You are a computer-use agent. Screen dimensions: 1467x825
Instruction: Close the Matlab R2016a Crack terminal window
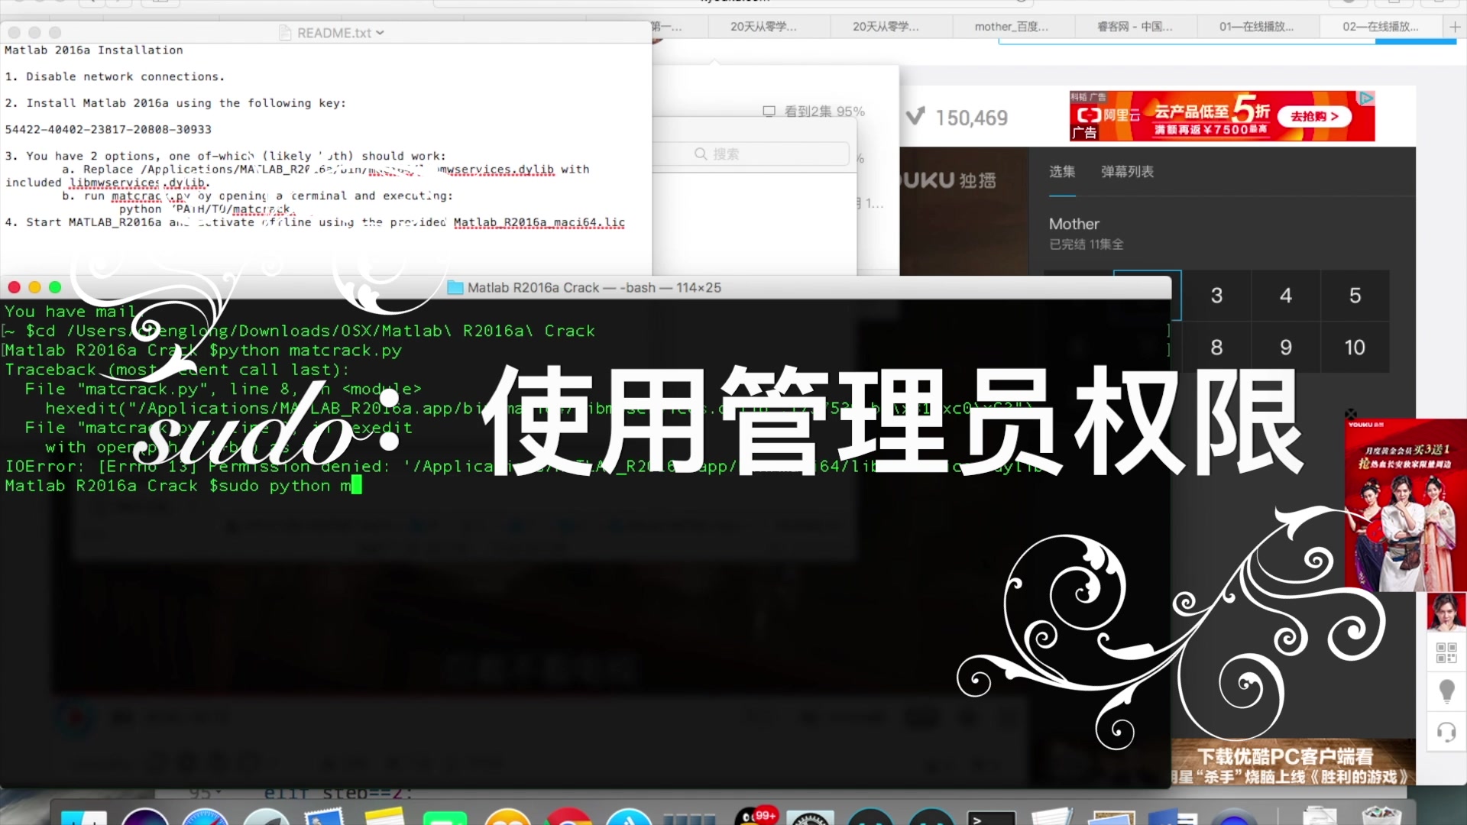click(x=14, y=287)
